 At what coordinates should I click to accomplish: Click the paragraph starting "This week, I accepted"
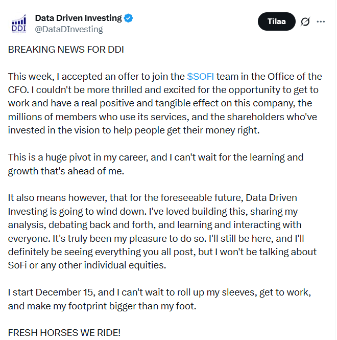164,103
